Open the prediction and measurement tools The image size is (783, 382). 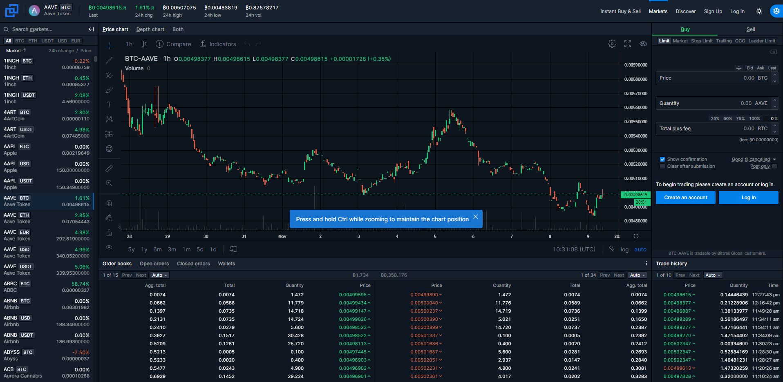pyautogui.click(x=109, y=134)
